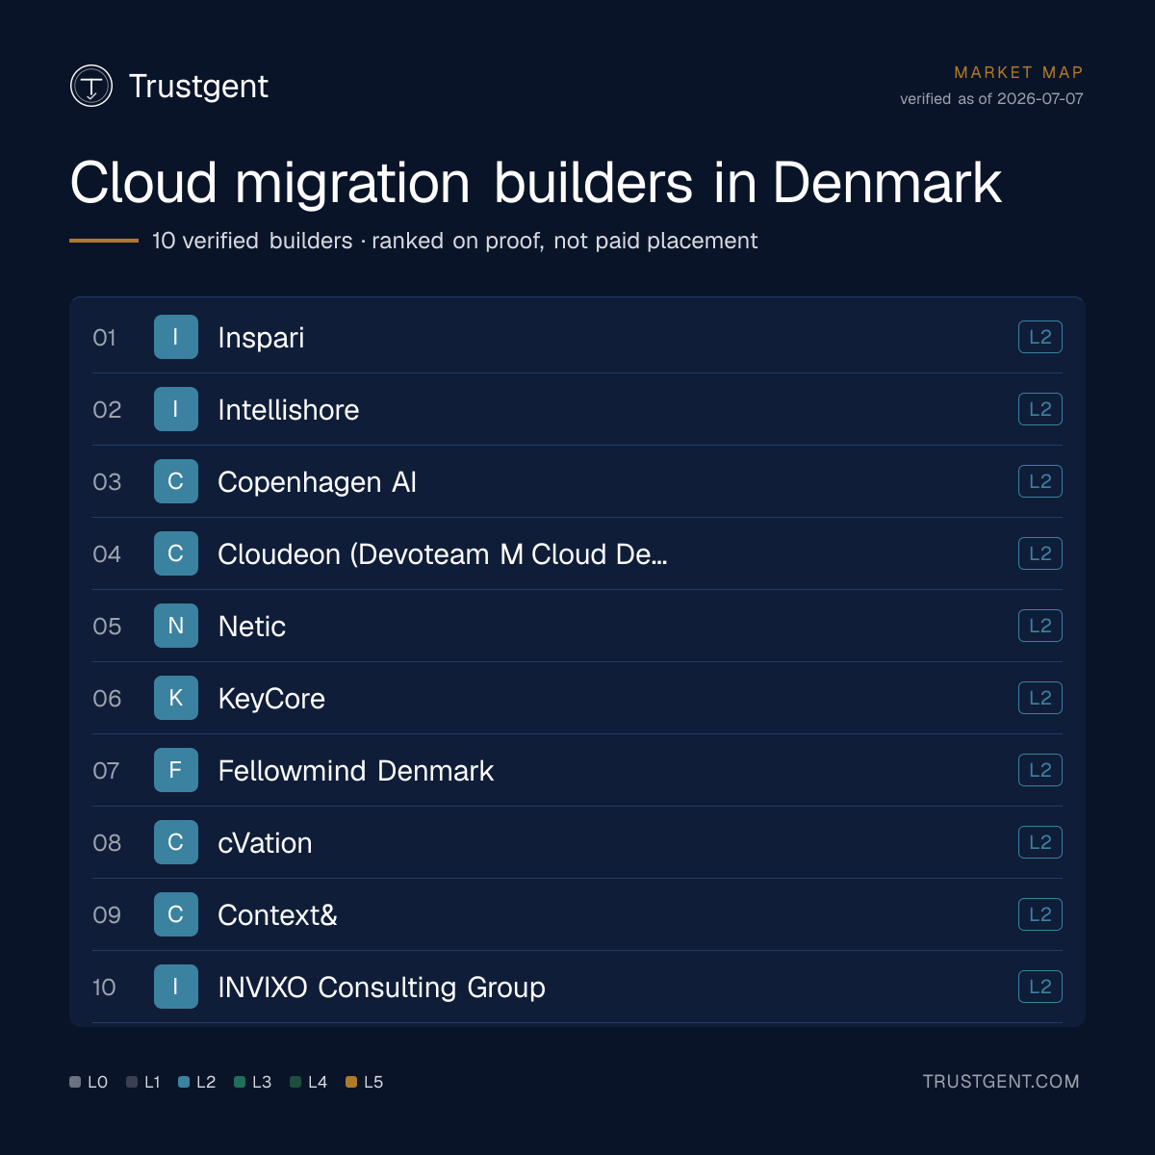Select rank number 09 in the list
Screen dimensions: 1155x1155
[x=107, y=915]
